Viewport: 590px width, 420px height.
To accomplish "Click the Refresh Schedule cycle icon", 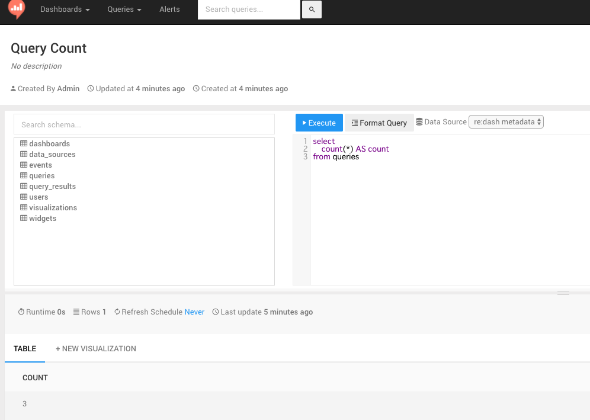I will coord(117,312).
